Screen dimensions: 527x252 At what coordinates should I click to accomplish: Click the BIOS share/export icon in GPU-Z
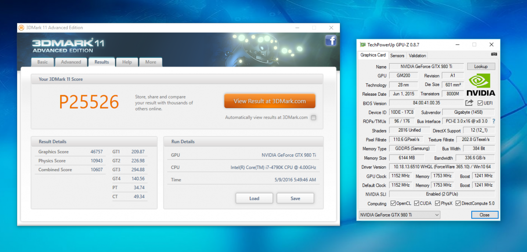click(469, 103)
